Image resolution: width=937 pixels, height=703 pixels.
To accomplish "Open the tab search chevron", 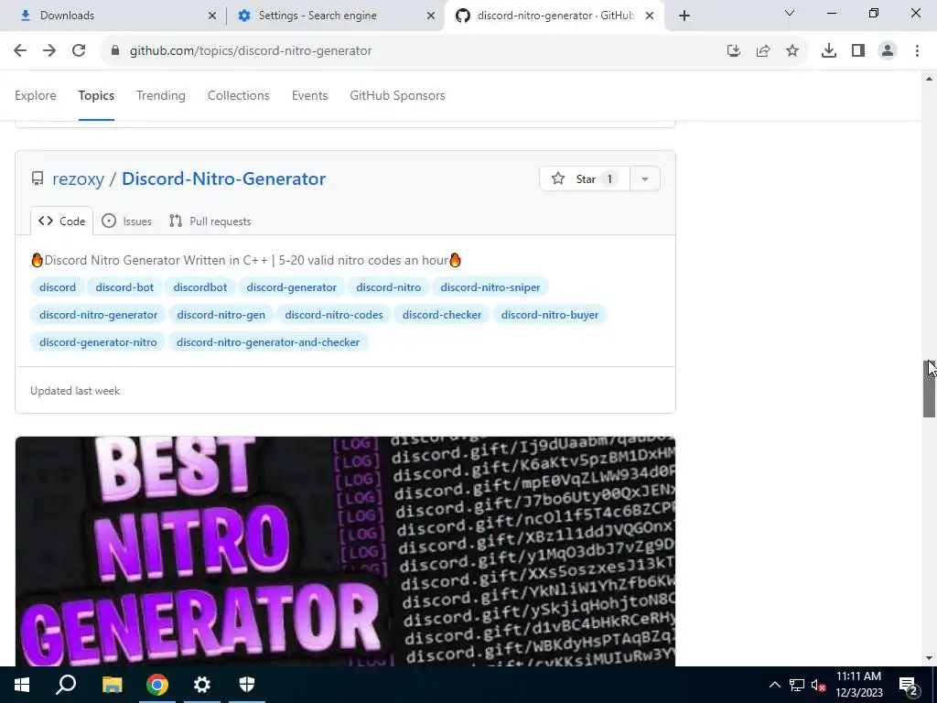I will click(x=790, y=13).
